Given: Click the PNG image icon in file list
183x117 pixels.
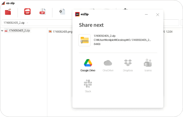Looking at the screenshot, I should [50, 31].
